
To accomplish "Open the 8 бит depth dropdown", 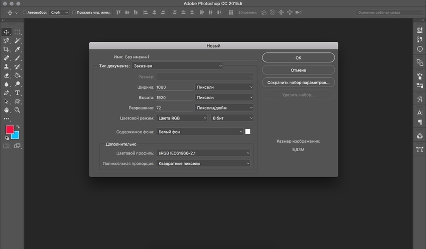I will 232,118.
